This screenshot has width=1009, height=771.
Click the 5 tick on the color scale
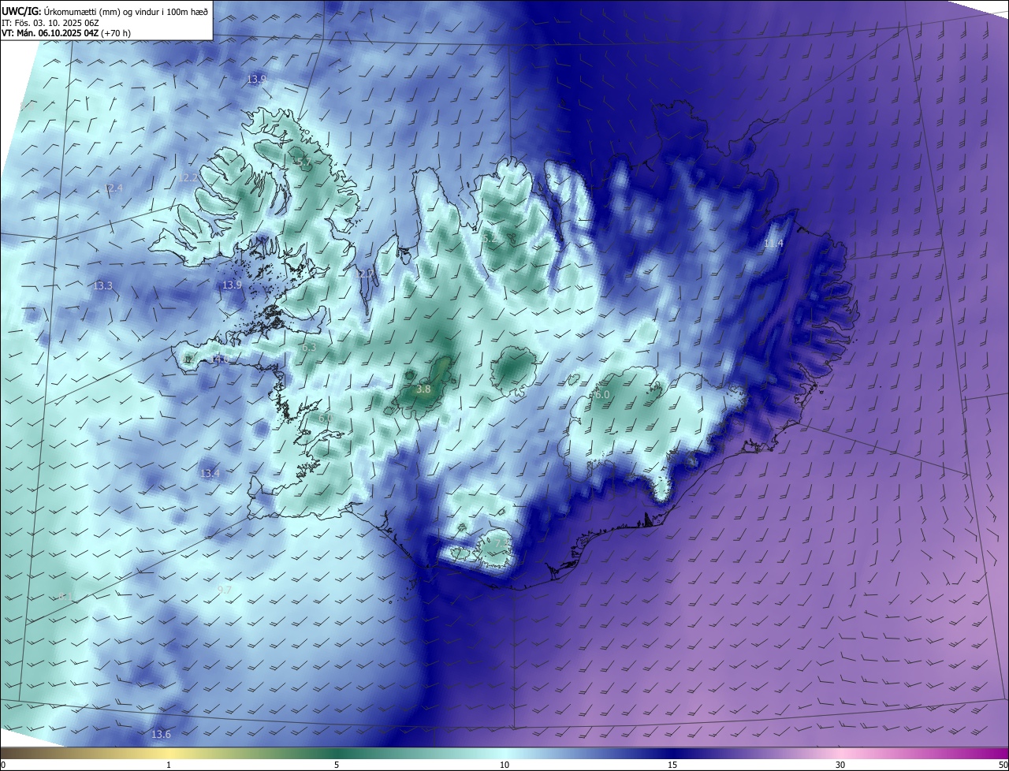[x=337, y=765]
